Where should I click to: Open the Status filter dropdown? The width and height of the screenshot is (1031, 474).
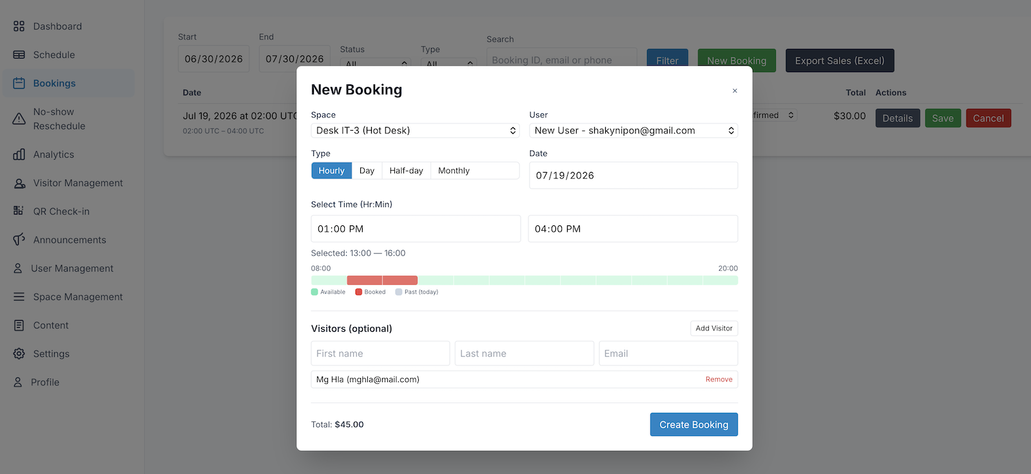click(375, 62)
